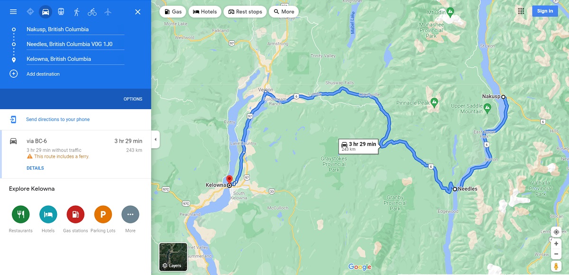Viewport: 569px width, 275px height.
Task: Expand route OPTIONS settings
Action: 133,99
